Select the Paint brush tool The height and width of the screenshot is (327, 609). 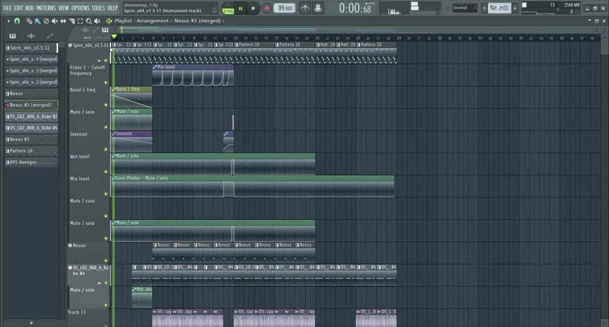pyautogui.click(x=37, y=21)
